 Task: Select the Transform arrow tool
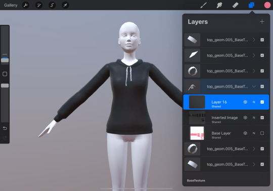coord(65,5)
